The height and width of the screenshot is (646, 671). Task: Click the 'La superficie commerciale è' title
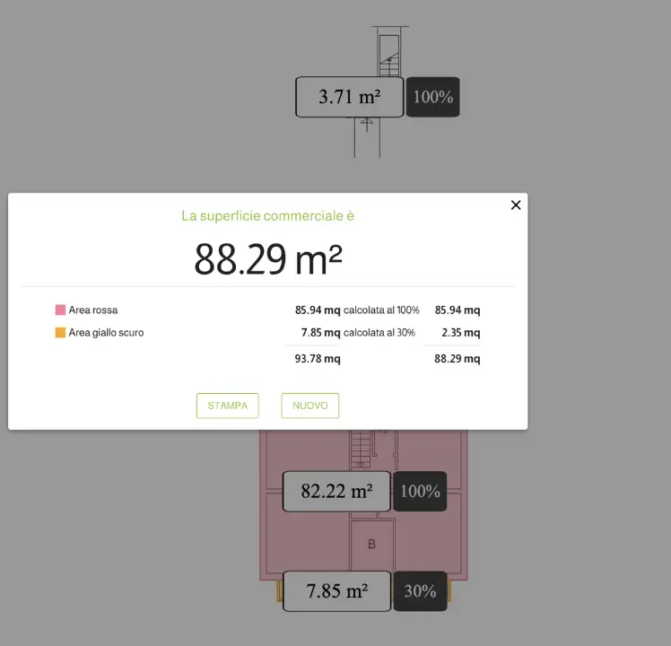pyautogui.click(x=268, y=216)
